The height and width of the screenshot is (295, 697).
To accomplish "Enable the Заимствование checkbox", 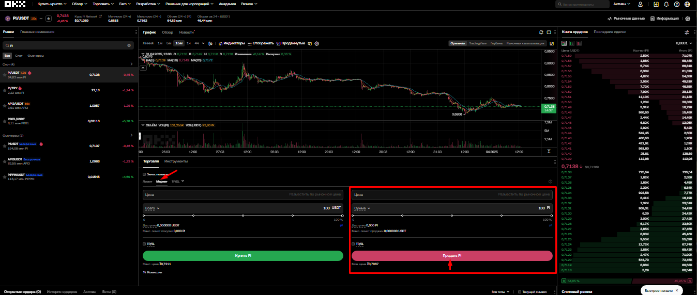I will click(145, 174).
